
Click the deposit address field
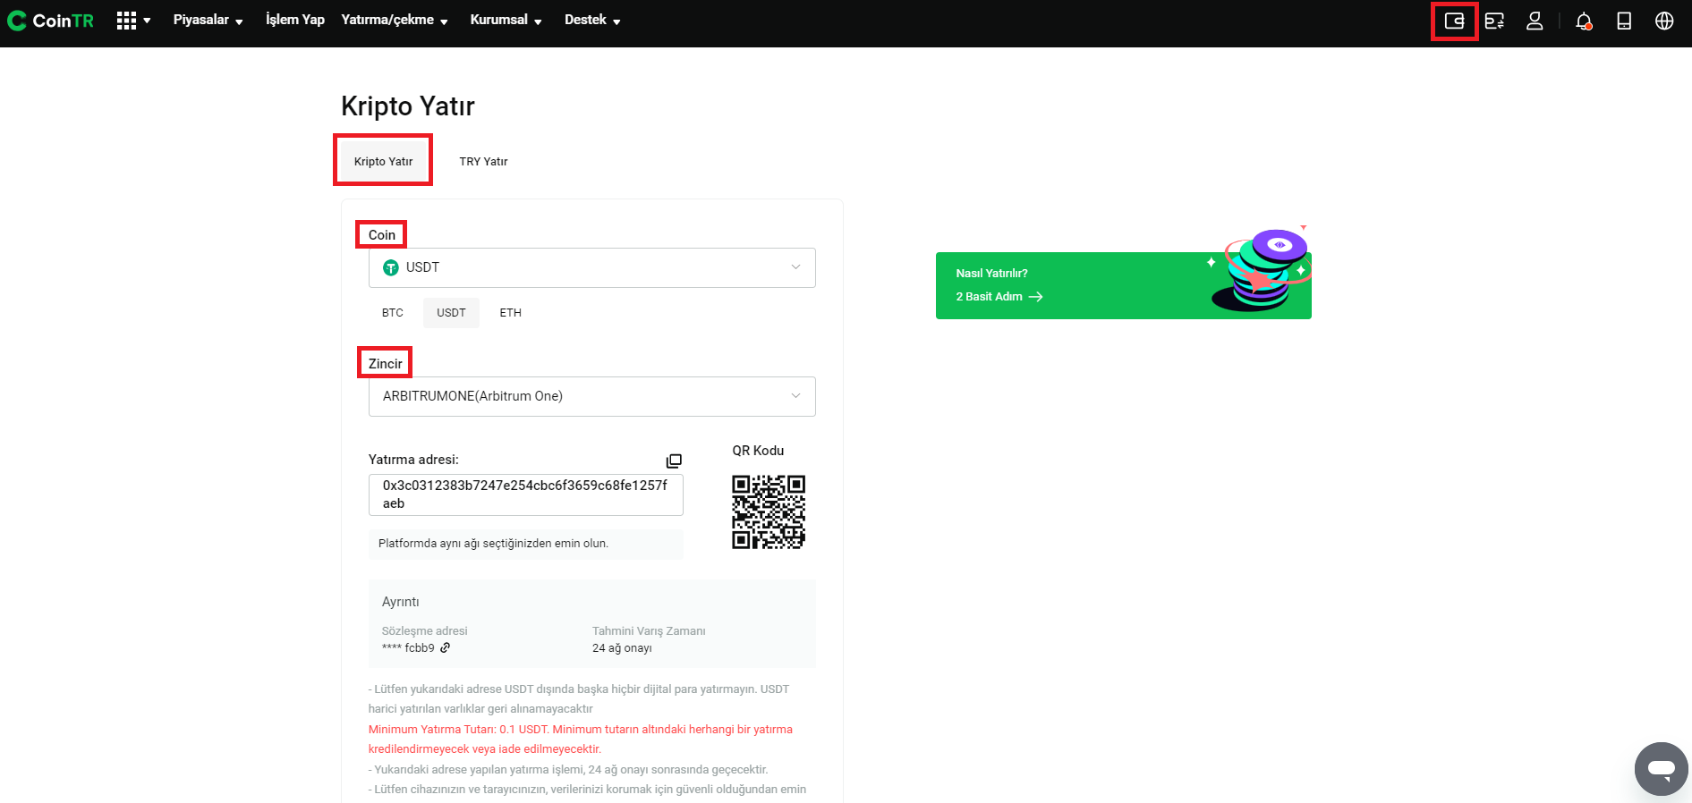coord(526,494)
